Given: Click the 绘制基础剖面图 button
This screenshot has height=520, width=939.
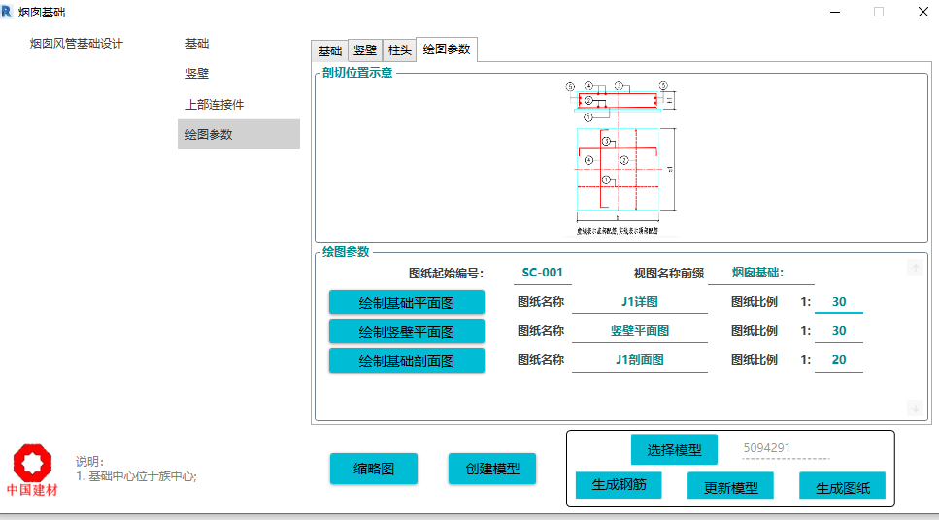Looking at the screenshot, I should [407, 361].
